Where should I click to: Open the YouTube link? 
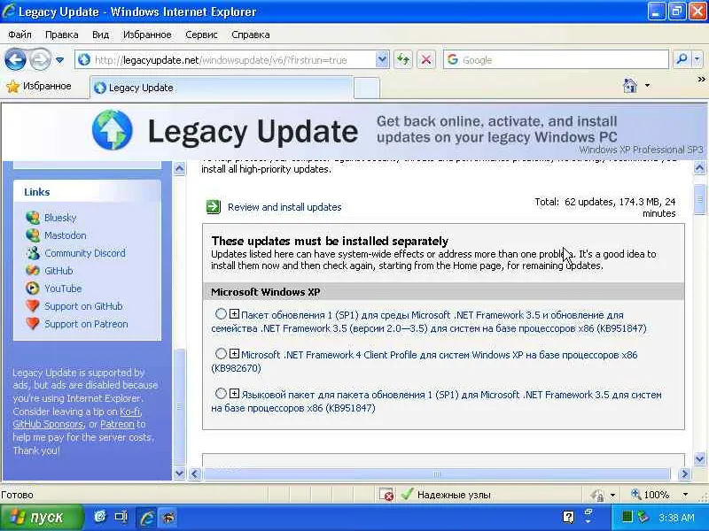[x=63, y=289]
